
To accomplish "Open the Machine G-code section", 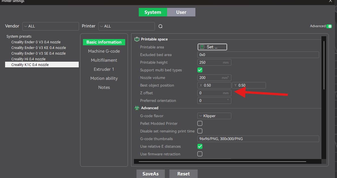I will (104, 51).
